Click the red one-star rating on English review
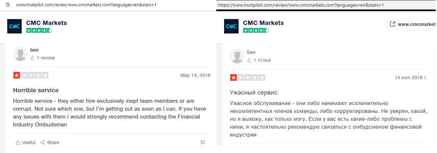The height and width of the screenshot is (153, 437). coord(17,75)
